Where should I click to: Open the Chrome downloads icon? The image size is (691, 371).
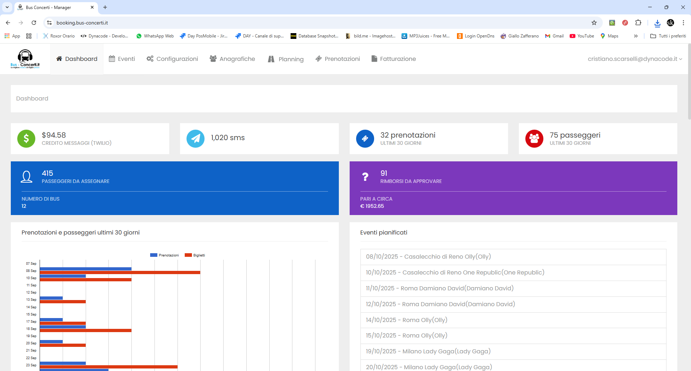(x=657, y=23)
